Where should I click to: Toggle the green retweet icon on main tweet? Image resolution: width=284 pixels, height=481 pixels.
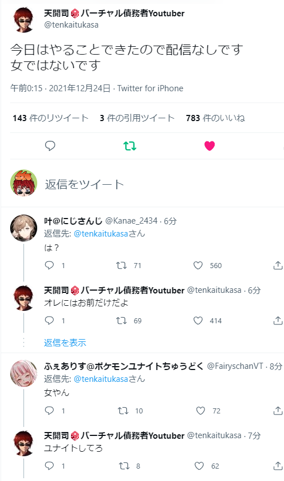[x=130, y=146]
